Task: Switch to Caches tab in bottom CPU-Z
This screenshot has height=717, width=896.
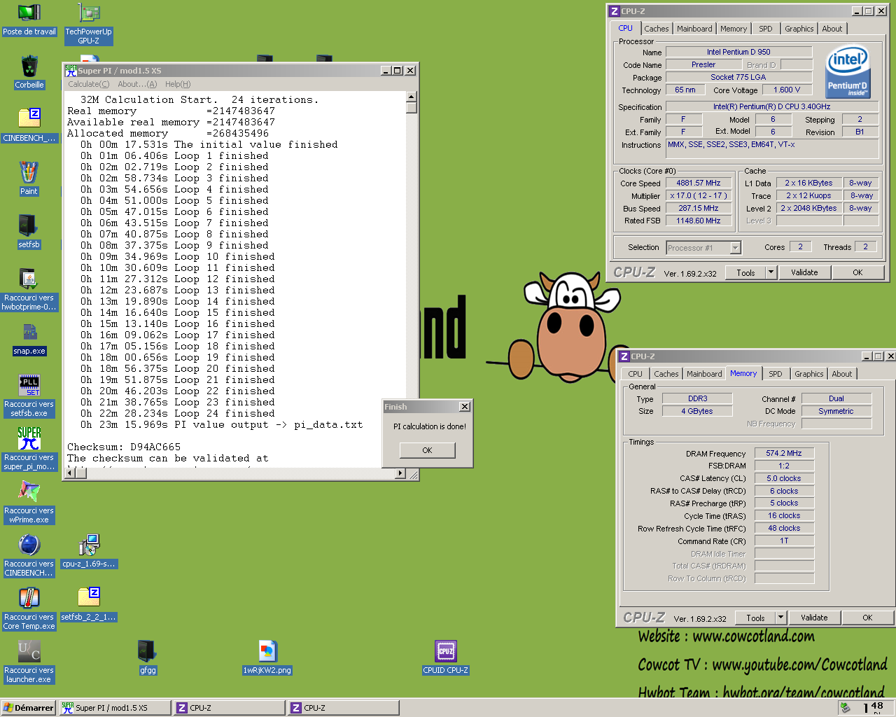Action: pyautogui.click(x=666, y=374)
